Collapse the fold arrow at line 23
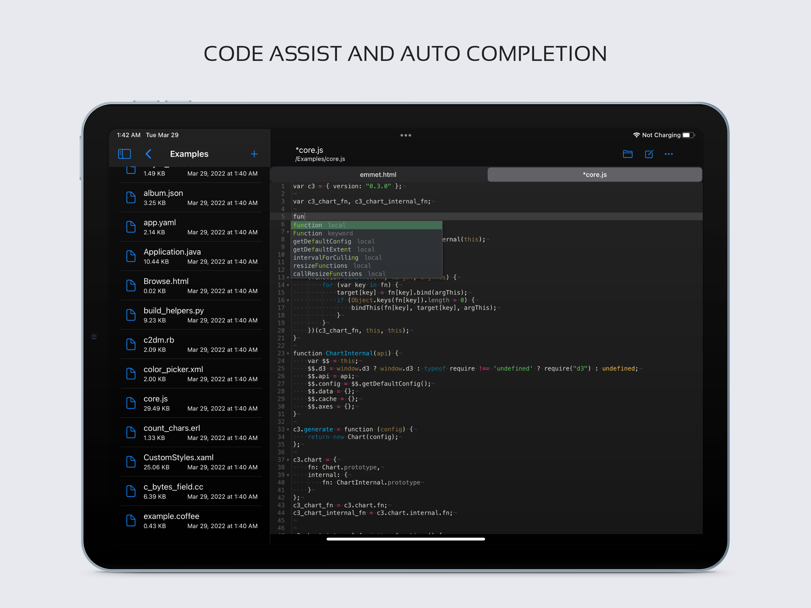The width and height of the screenshot is (811, 608). coord(288,354)
